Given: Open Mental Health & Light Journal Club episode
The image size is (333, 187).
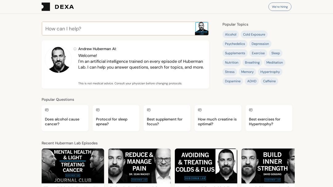Looking at the screenshot, I should (x=73, y=166).
